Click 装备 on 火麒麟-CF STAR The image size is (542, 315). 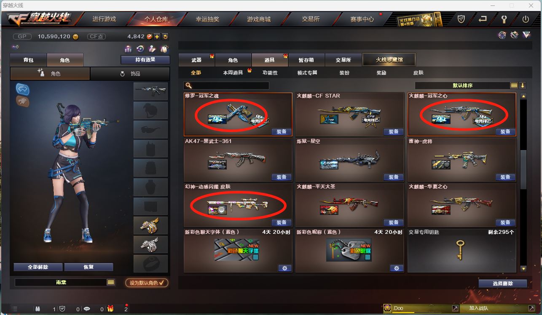(x=394, y=132)
